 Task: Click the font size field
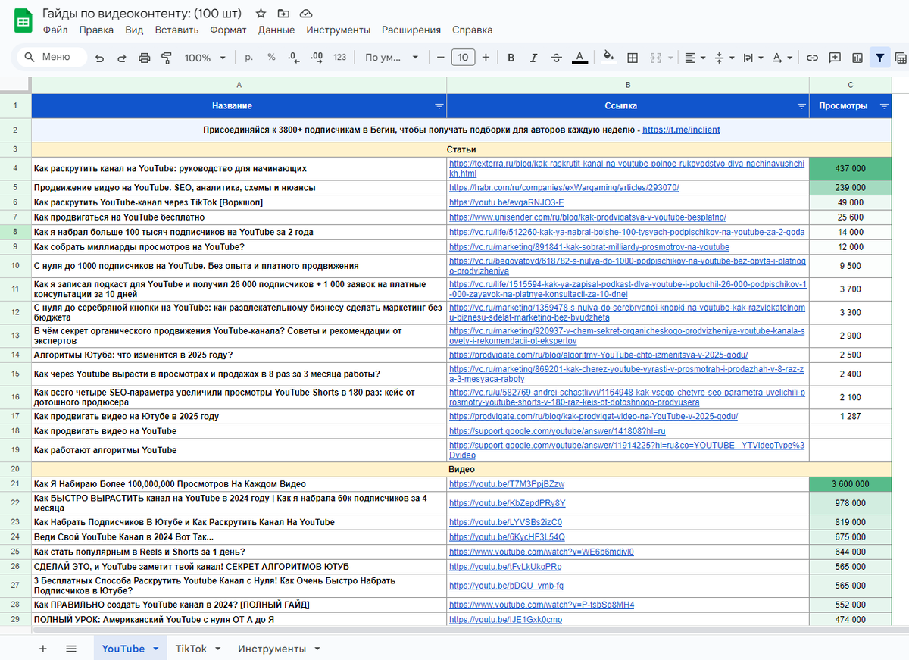point(463,58)
